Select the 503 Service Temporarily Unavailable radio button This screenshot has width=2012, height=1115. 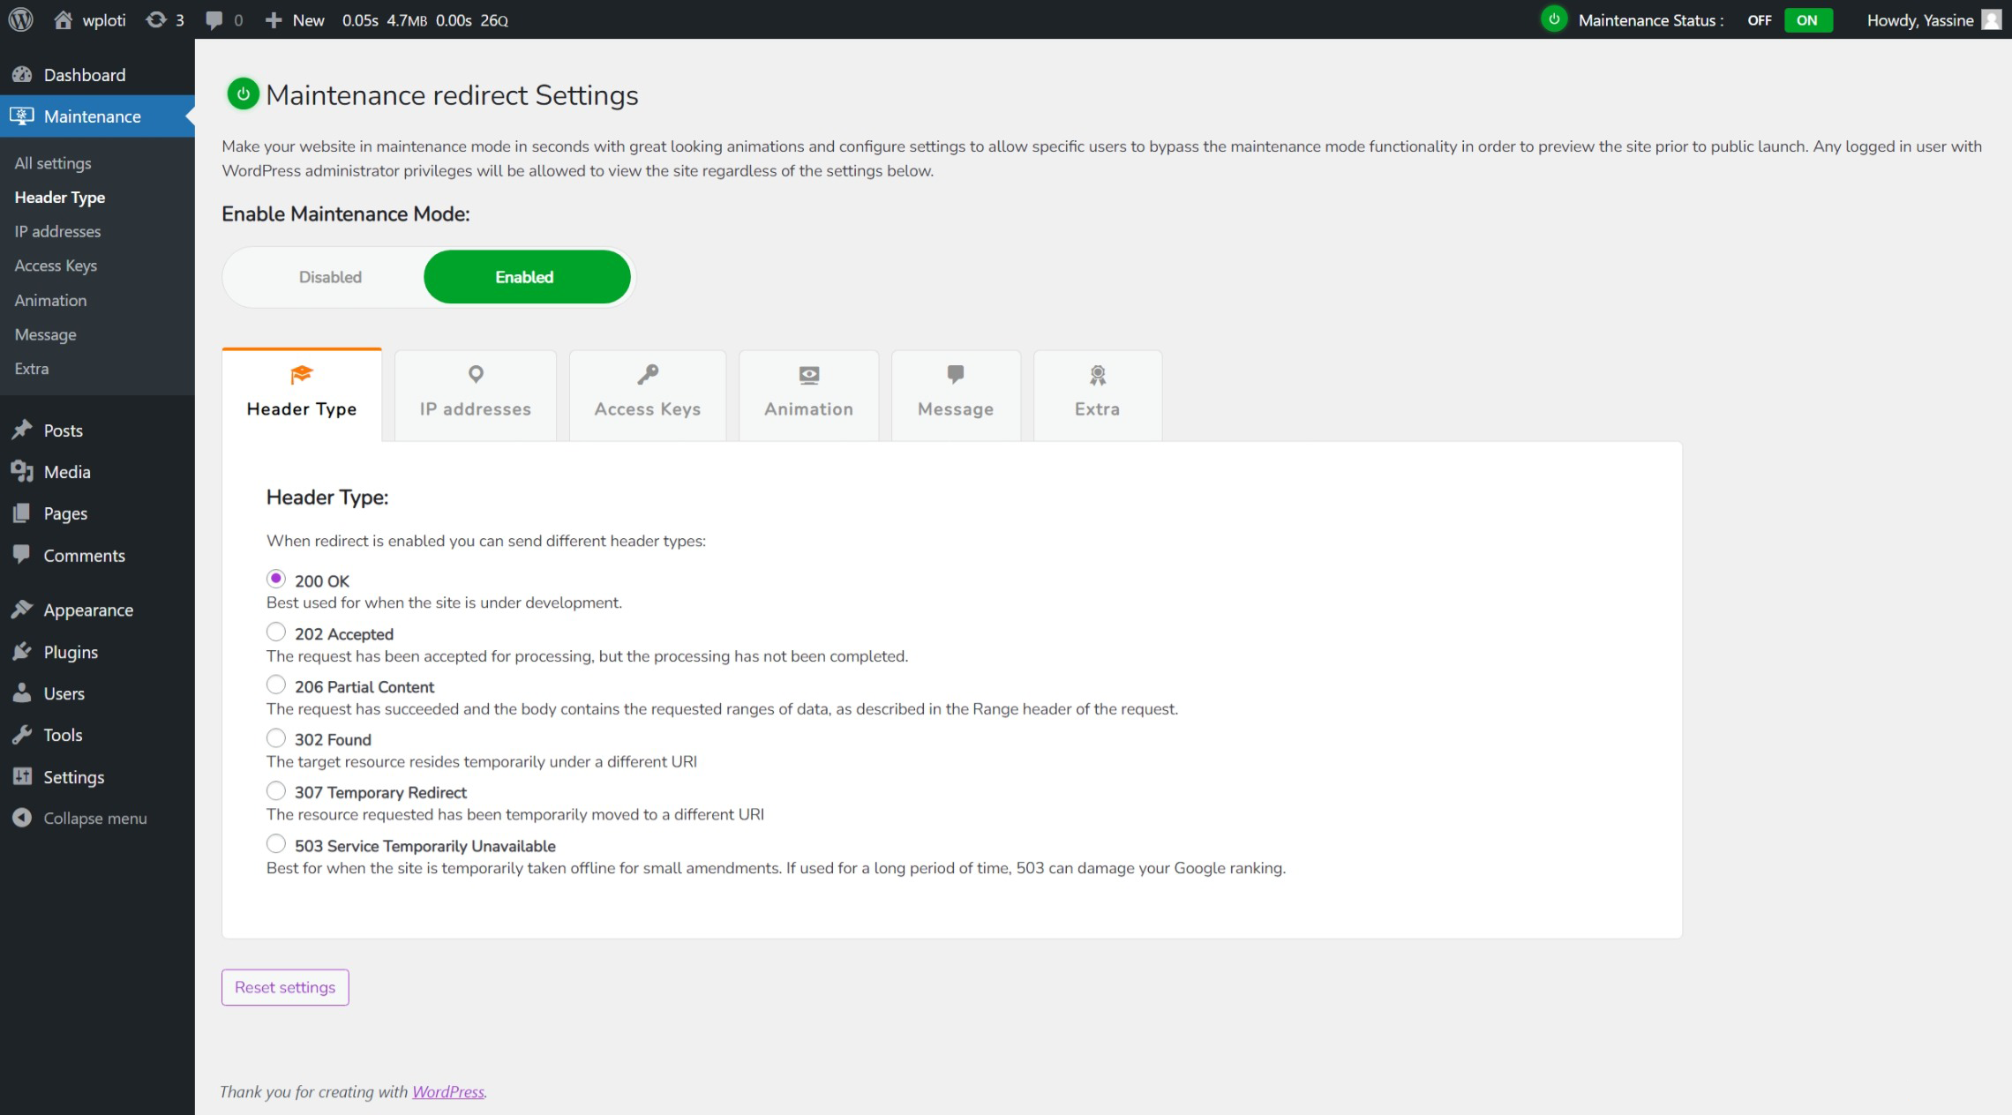click(x=274, y=844)
